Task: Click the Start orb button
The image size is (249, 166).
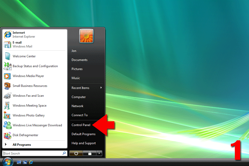Action: pyautogui.click(x=8, y=162)
